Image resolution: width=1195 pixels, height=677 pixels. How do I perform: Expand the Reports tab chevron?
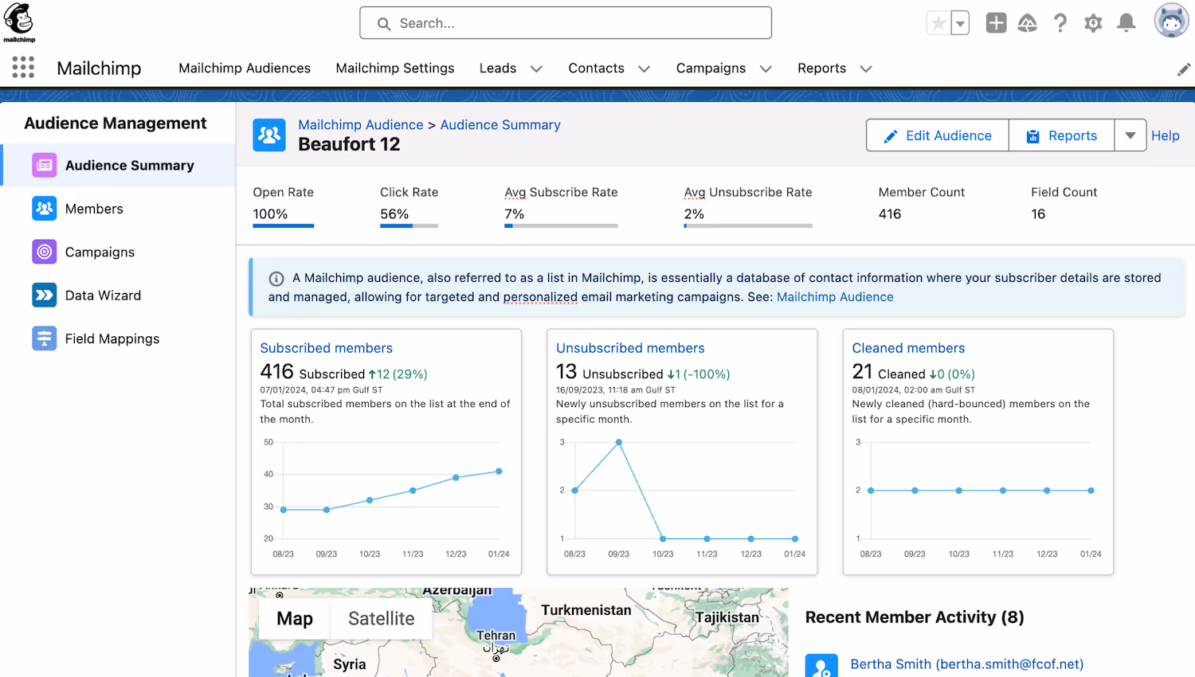click(866, 69)
